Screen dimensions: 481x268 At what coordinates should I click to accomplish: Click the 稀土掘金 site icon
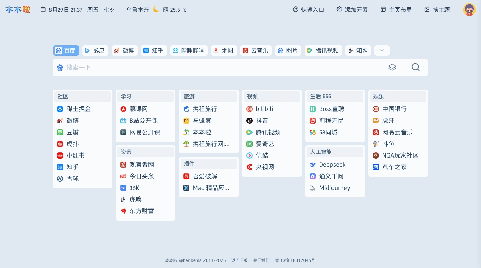click(x=60, y=109)
